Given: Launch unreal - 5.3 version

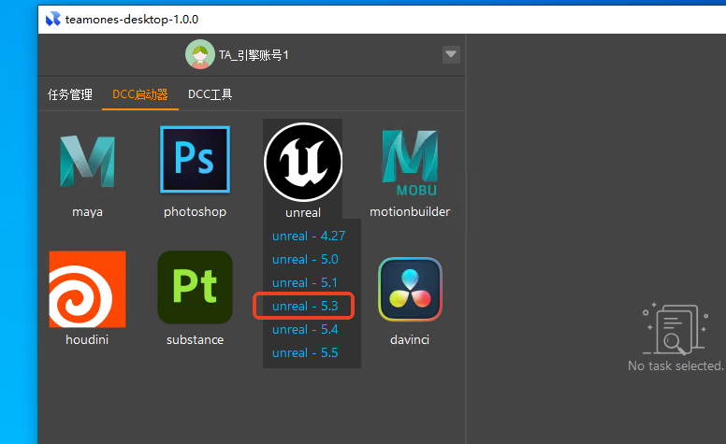Looking at the screenshot, I should click(305, 306).
